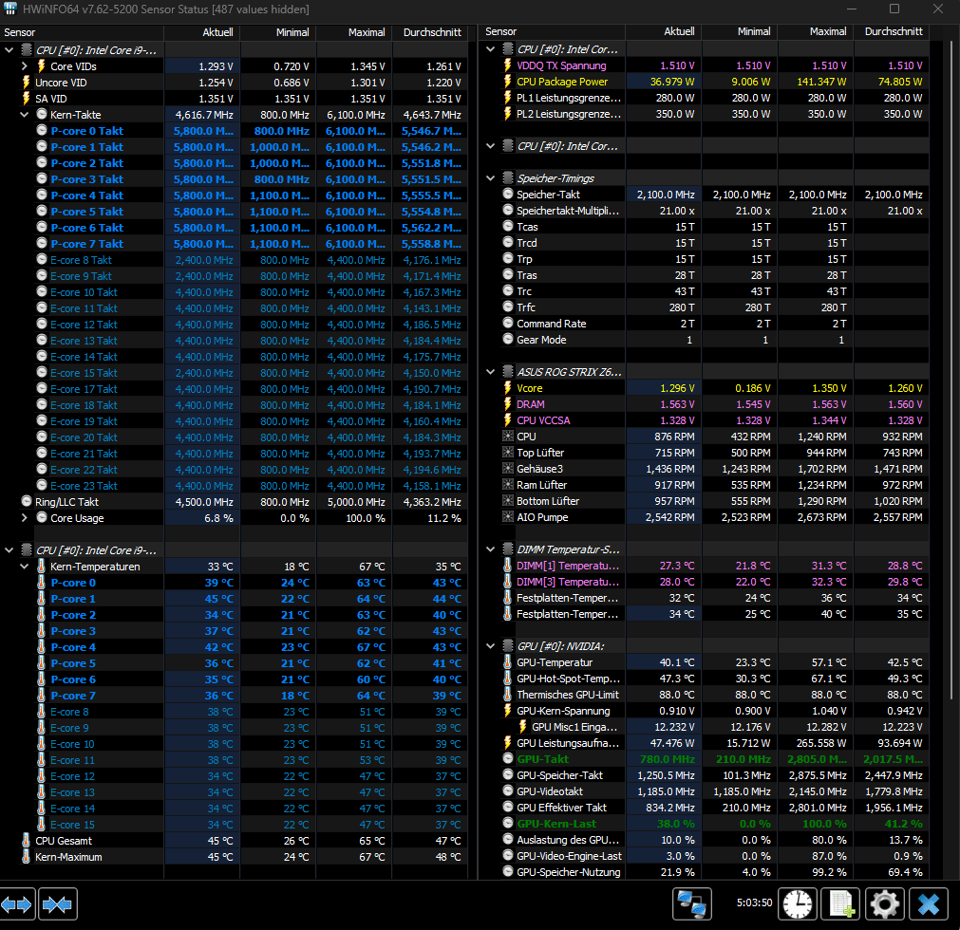This screenshot has height=930, width=960.
Task: Click the clock icon beside Ring/LLC Takt
Action: [27, 501]
